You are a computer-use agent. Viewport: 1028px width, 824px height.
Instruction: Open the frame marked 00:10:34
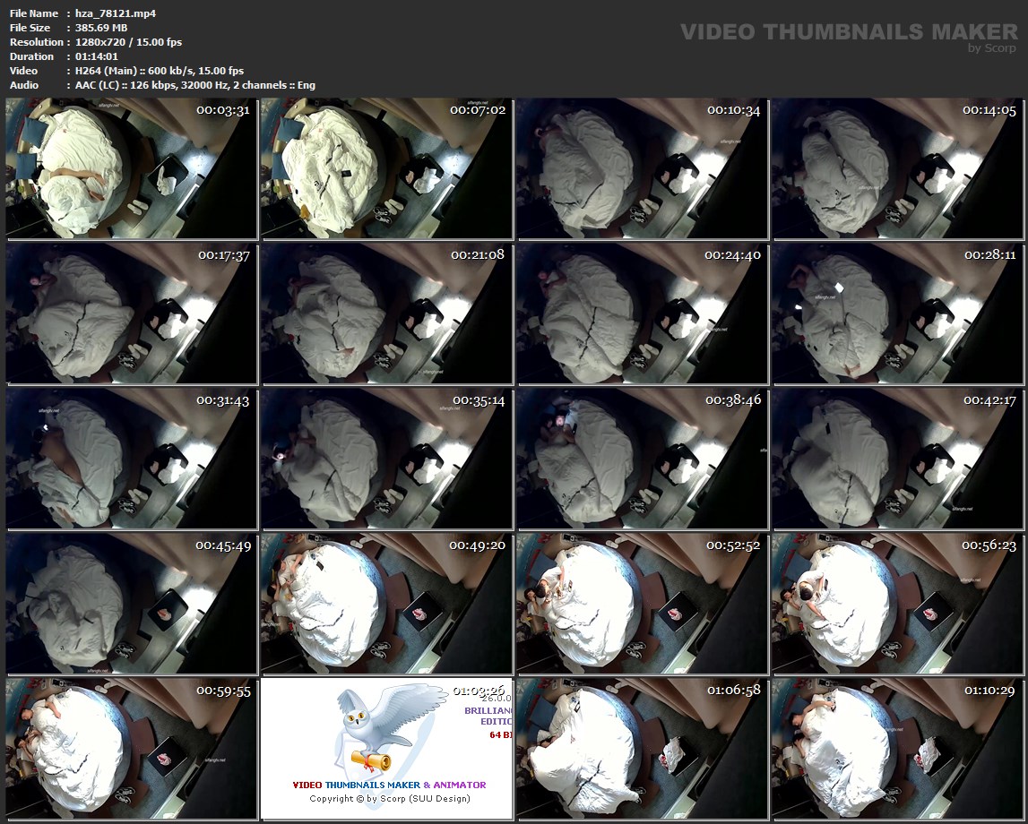(x=642, y=168)
